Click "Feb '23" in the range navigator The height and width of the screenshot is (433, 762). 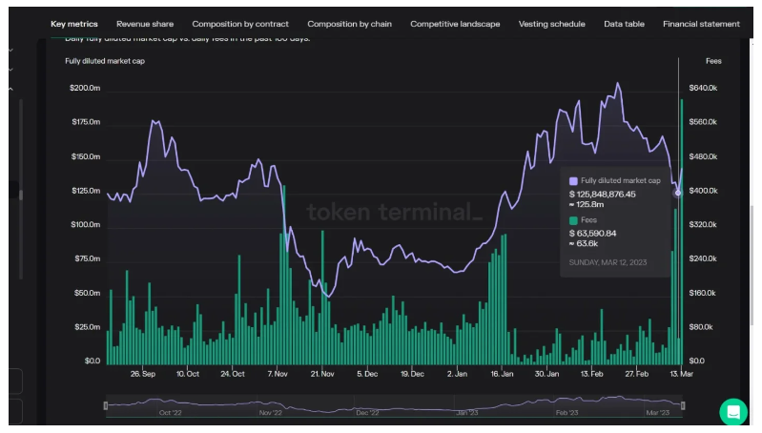(566, 413)
